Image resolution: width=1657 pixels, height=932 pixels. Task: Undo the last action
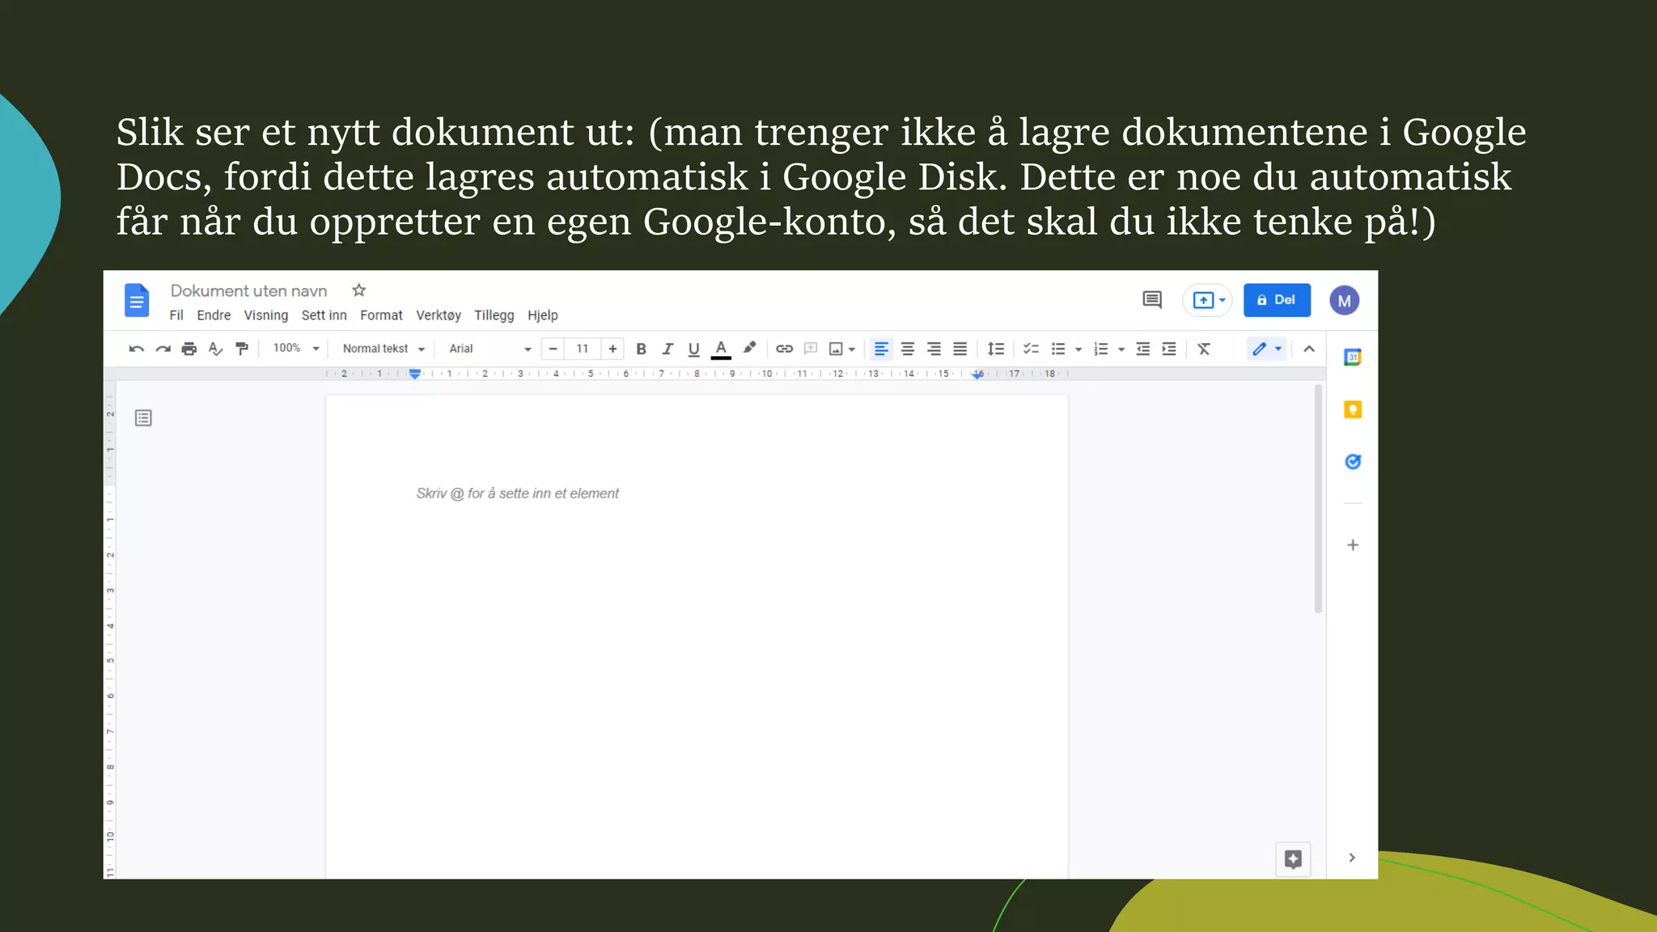pyautogui.click(x=136, y=349)
